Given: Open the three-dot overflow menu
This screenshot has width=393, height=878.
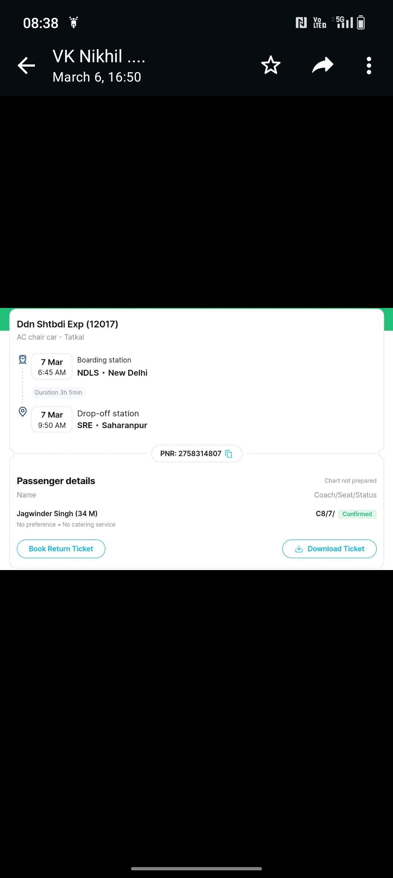Looking at the screenshot, I should pos(369,66).
